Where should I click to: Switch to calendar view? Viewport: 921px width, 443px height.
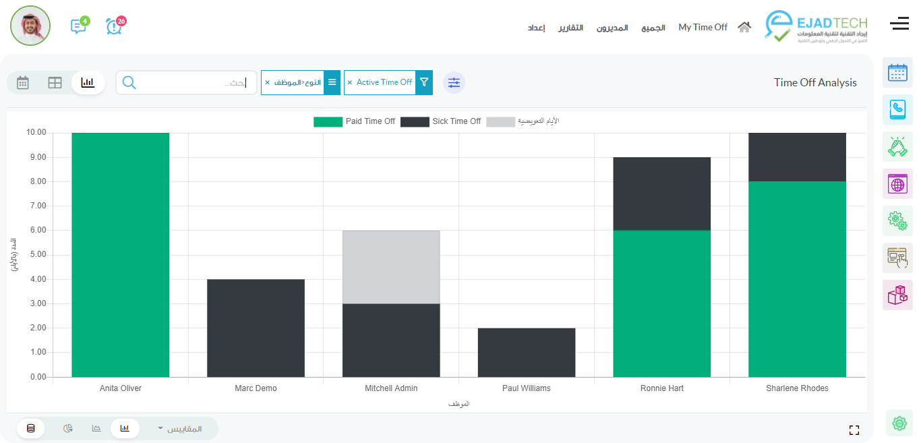23,83
